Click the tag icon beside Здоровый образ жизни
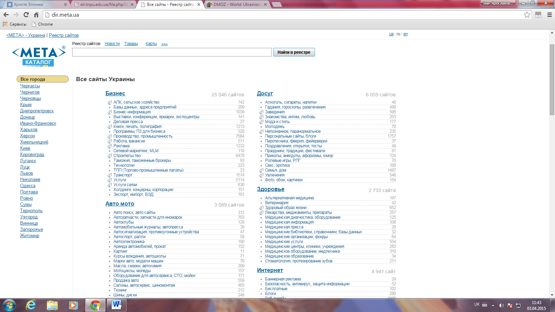Image resolution: width=555 pixels, height=312 pixels. (x=261, y=208)
